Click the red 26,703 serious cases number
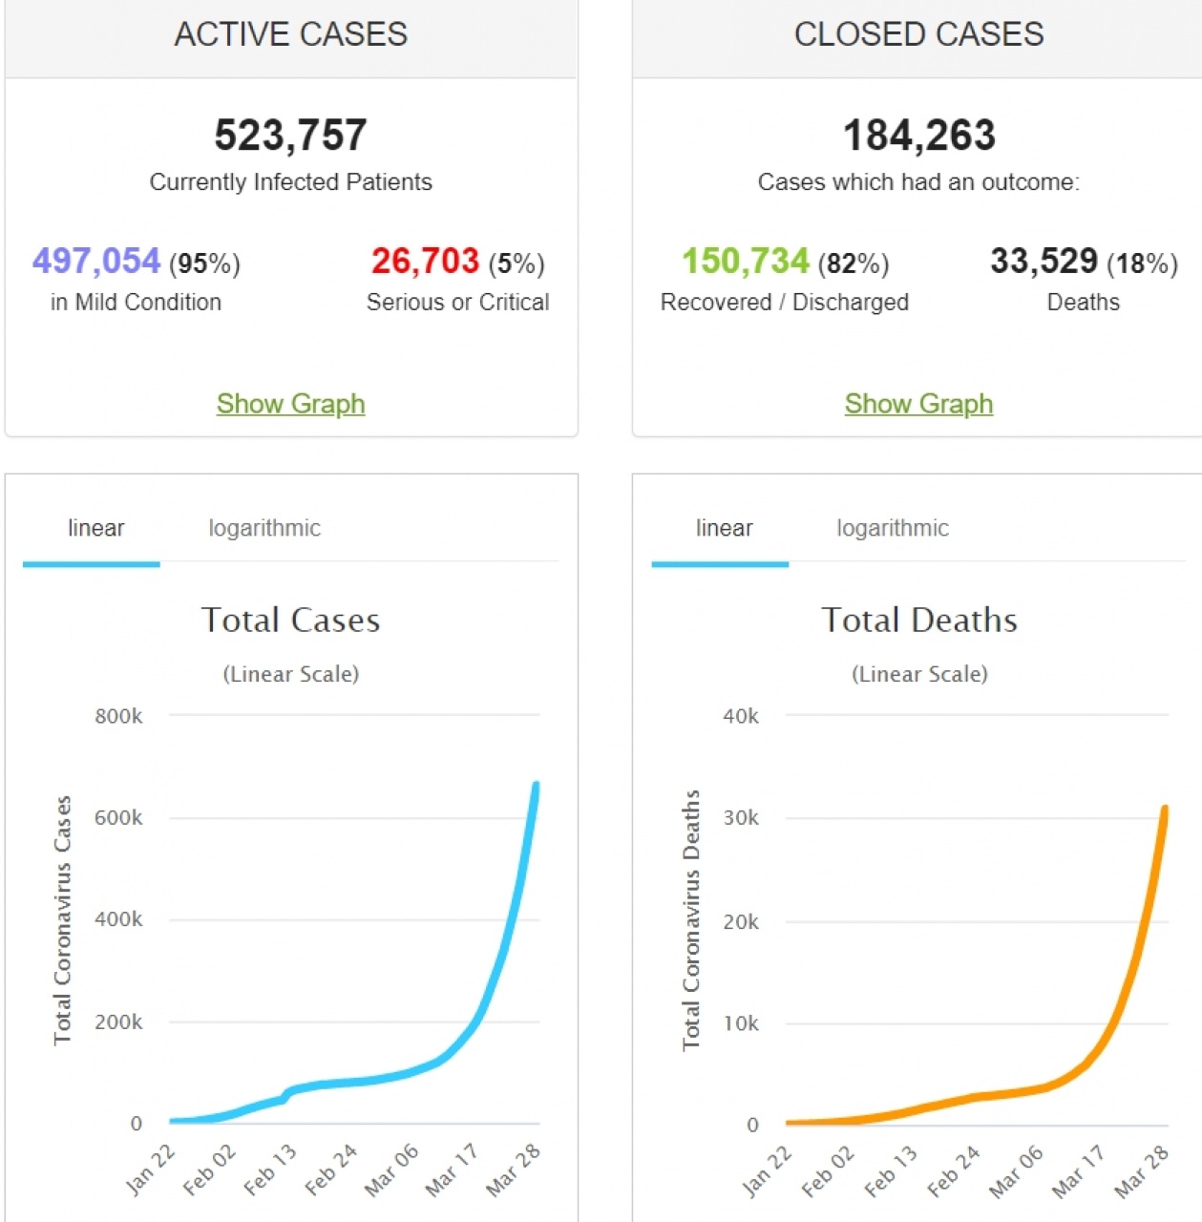This screenshot has width=1202, height=1222. (425, 261)
